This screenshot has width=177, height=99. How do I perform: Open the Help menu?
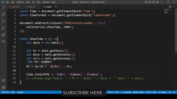pyautogui.click(x=53, y=2)
